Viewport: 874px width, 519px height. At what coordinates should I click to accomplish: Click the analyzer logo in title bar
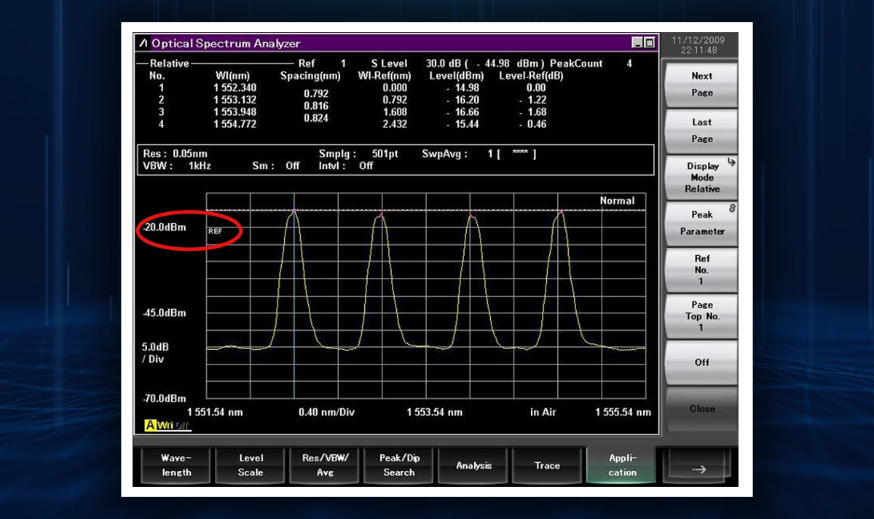(143, 44)
